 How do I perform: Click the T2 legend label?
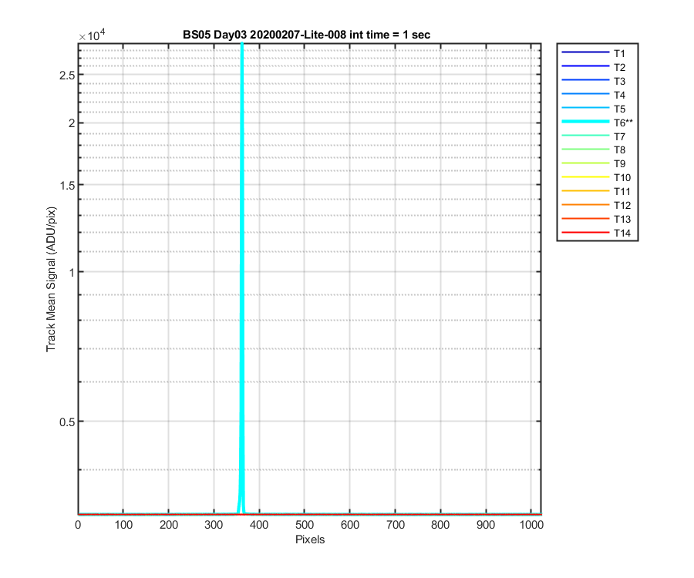click(x=619, y=67)
